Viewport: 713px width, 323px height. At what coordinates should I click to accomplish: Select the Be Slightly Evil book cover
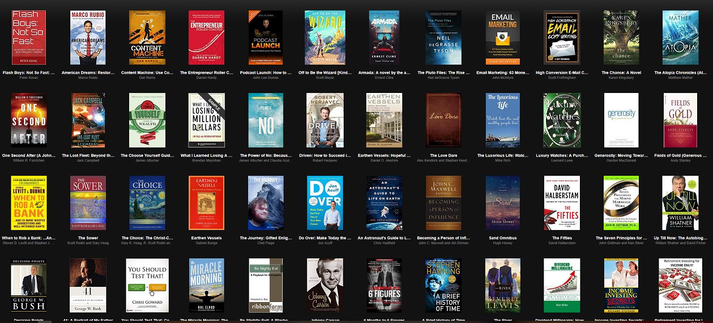[266, 286]
